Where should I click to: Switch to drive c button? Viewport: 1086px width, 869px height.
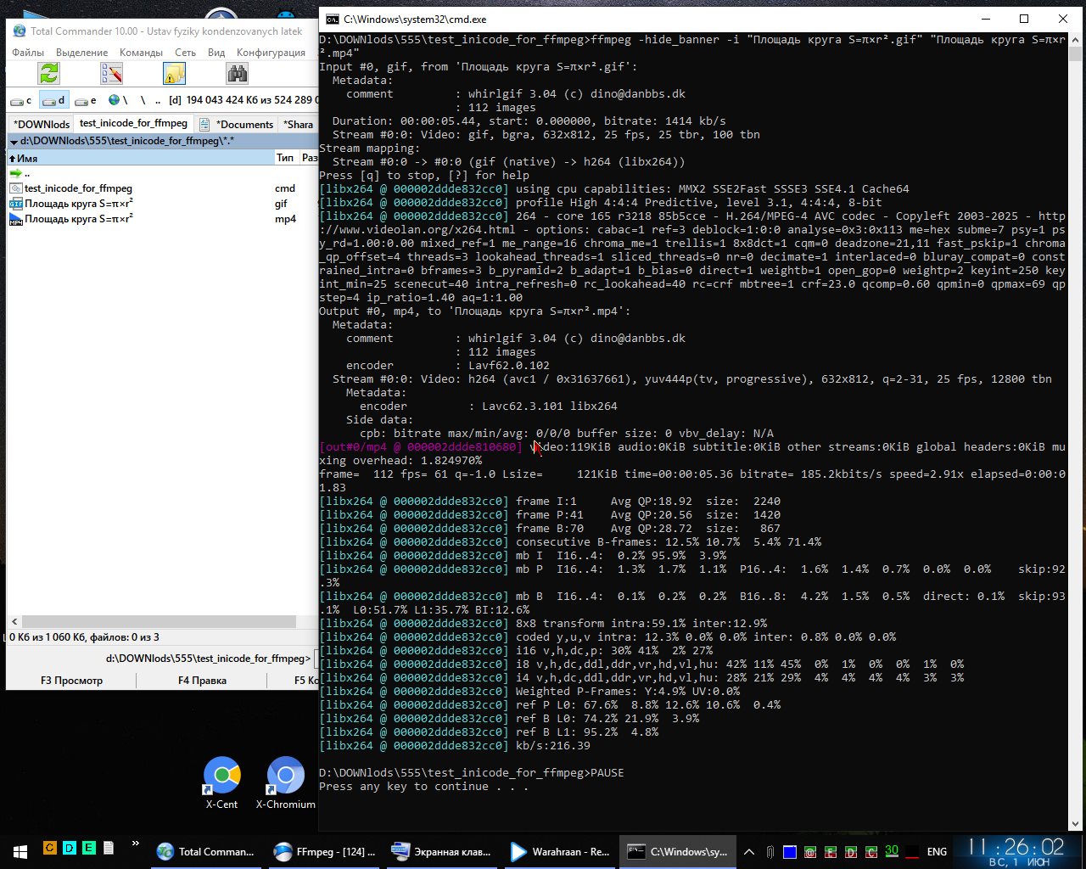[x=21, y=100]
